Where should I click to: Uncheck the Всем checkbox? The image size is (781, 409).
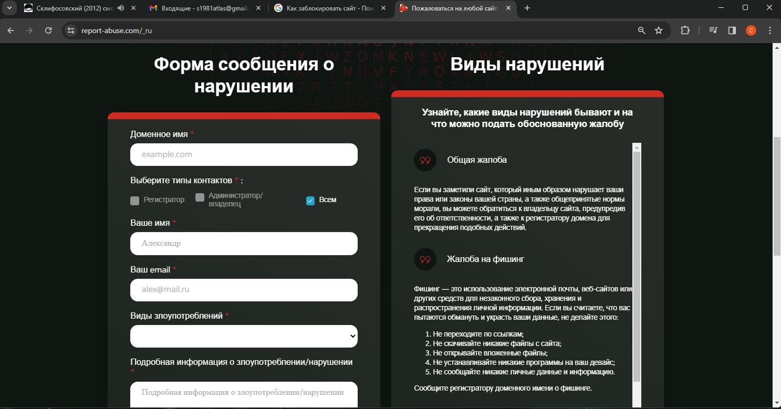pos(310,200)
